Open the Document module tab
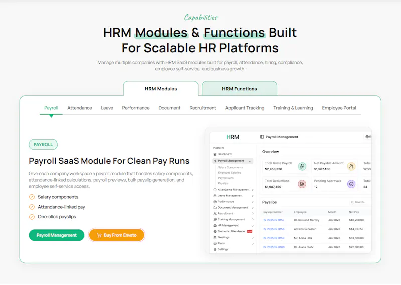The height and width of the screenshot is (285, 401). 169,108
